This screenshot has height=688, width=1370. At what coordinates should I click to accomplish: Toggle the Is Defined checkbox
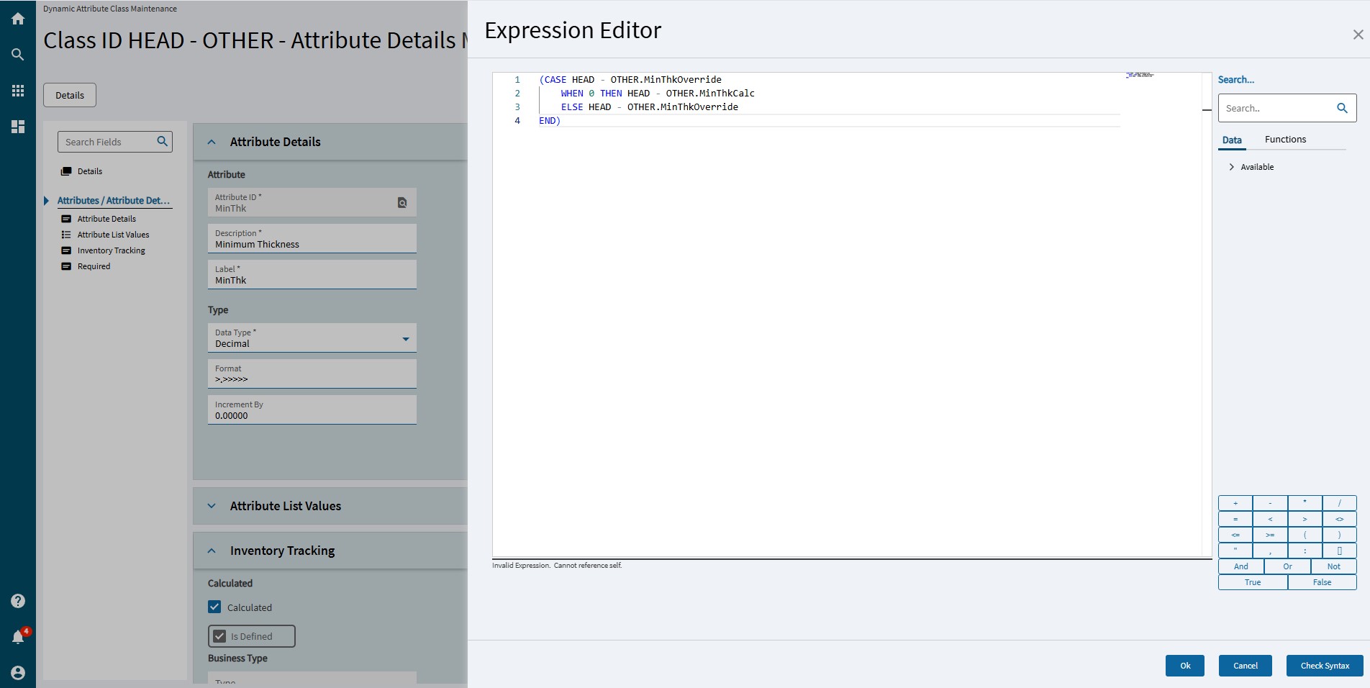click(219, 636)
